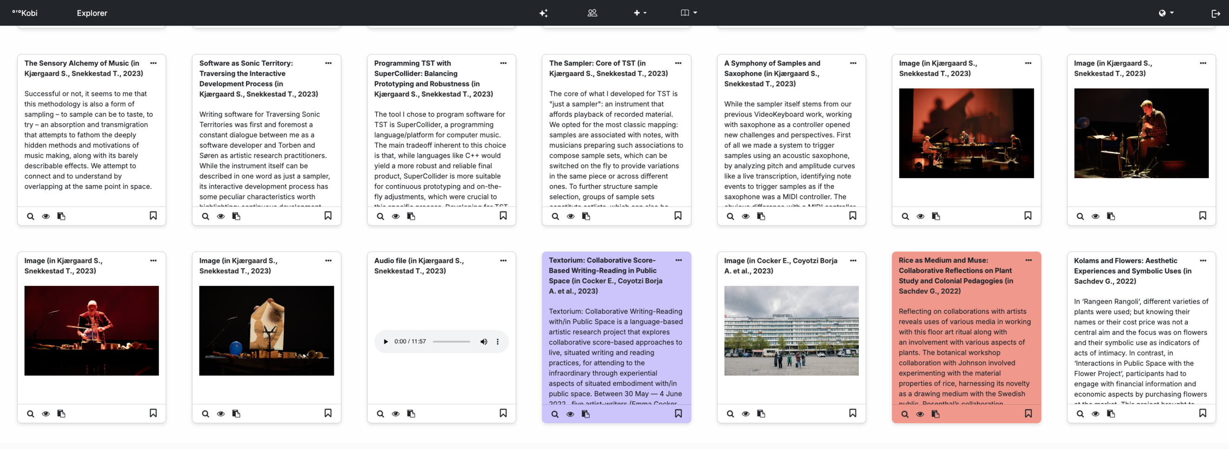The height and width of the screenshot is (449, 1229).
Task: Go to the Kobi home logo link
Action: click(25, 13)
